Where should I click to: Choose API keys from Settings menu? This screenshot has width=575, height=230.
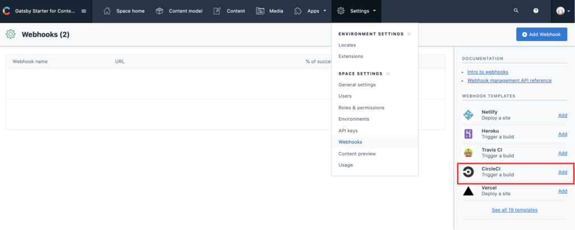pyautogui.click(x=348, y=131)
